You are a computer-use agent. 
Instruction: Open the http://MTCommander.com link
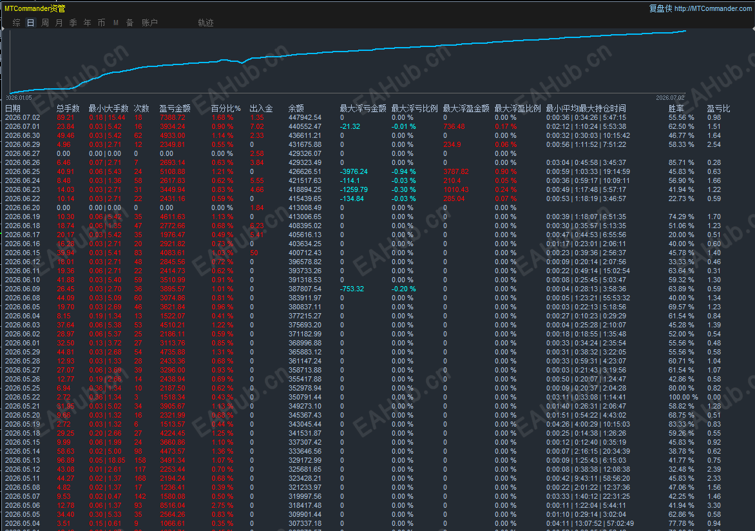713,8
